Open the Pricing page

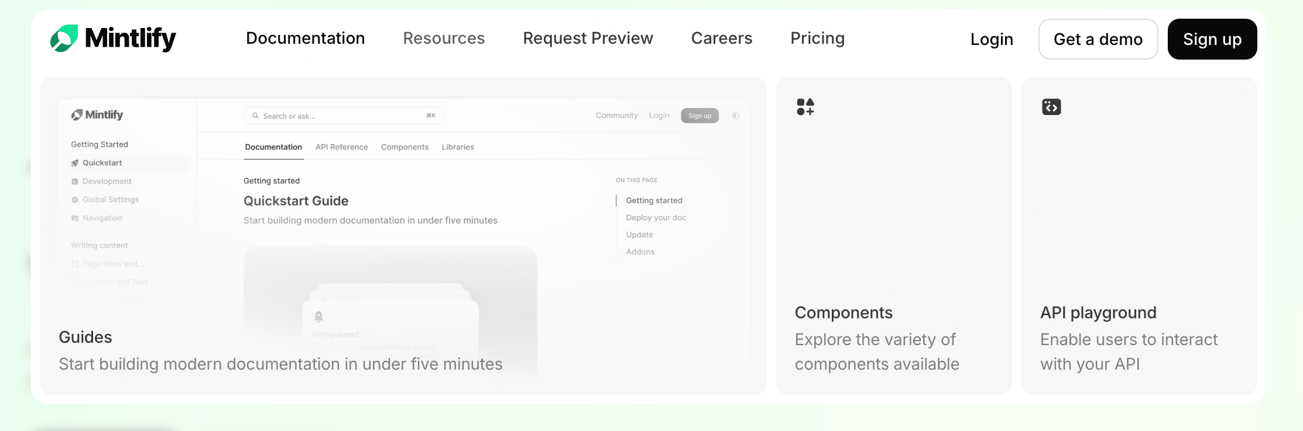pos(817,39)
